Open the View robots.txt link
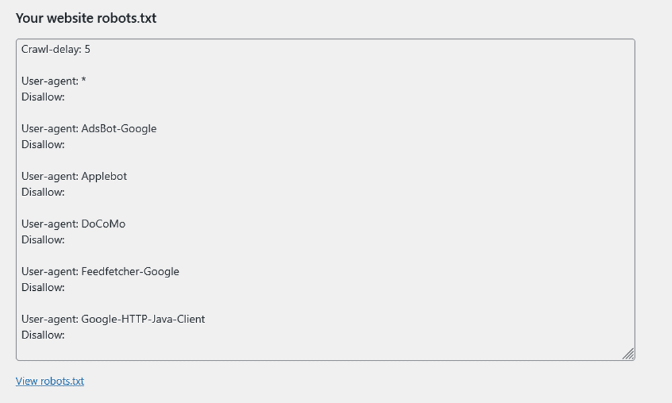The height and width of the screenshot is (403, 672). tap(50, 382)
